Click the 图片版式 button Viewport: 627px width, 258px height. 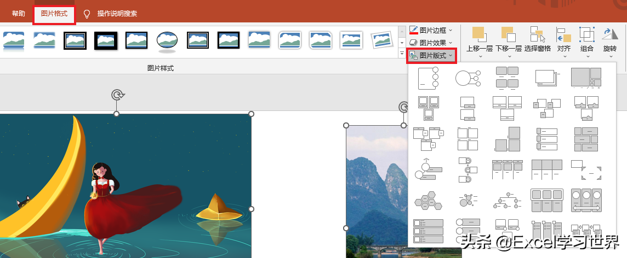431,55
